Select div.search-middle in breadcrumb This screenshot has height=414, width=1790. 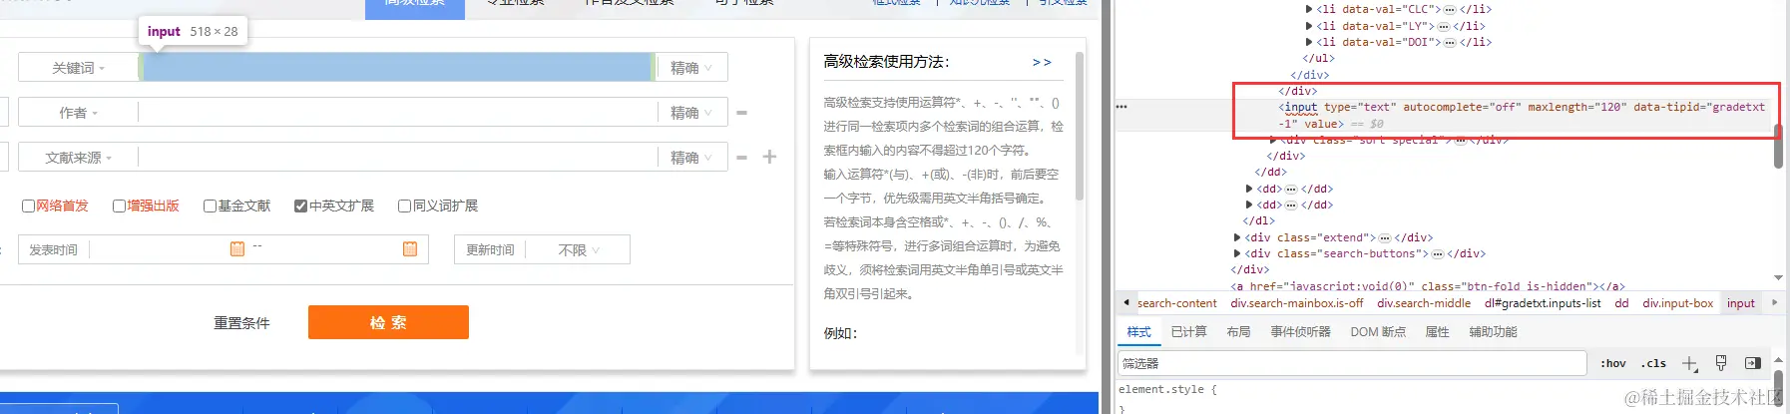coord(1424,303)
